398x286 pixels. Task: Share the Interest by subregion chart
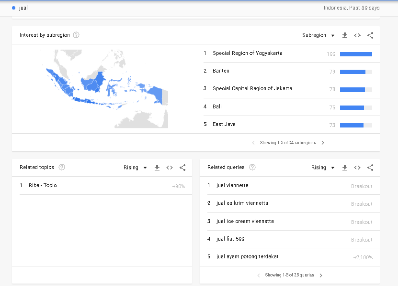[x=370, y=35]
